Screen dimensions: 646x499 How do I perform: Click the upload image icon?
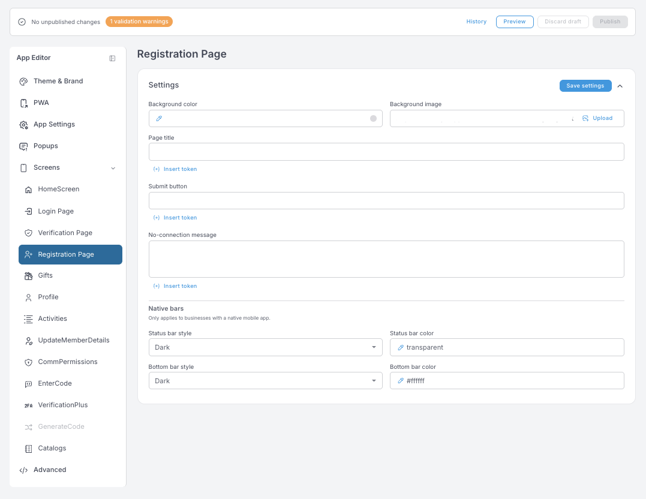click(x=585, y=118)
